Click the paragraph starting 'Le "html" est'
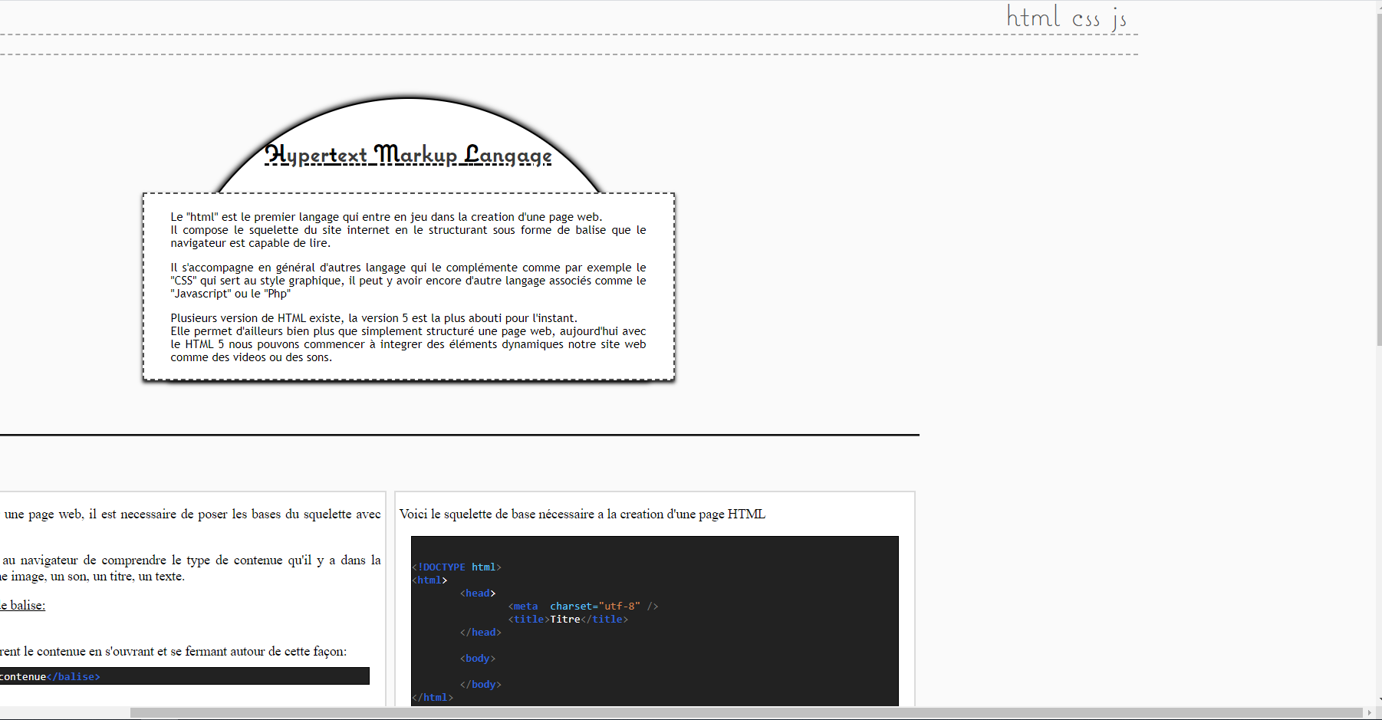Screen dimensions: 1382x720 click(x=408, y=230)
